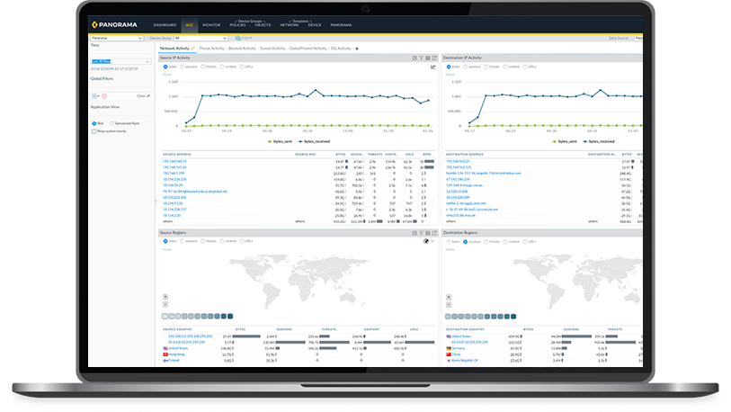Image resolution: width=731 pixels, height=412 pixels.
Task: Click the filter icon in Source IP Activity header
Action: click(420, 58)
